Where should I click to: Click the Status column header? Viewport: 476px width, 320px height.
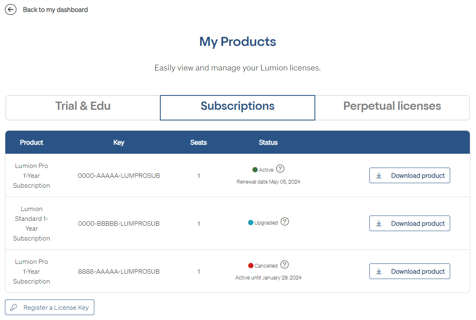(x=268, y=143)
